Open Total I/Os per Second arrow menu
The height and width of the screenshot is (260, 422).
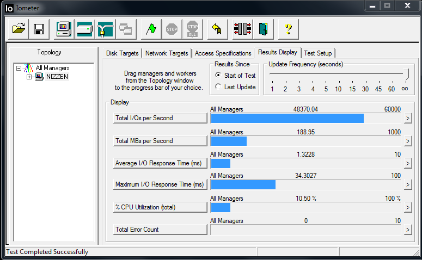pyautogui.click(x=408, y=118)
